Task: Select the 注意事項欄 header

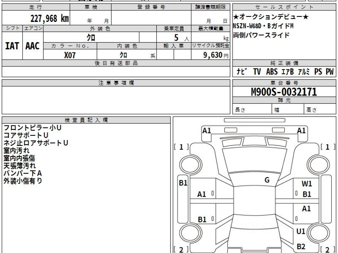Action: [116, 83]
